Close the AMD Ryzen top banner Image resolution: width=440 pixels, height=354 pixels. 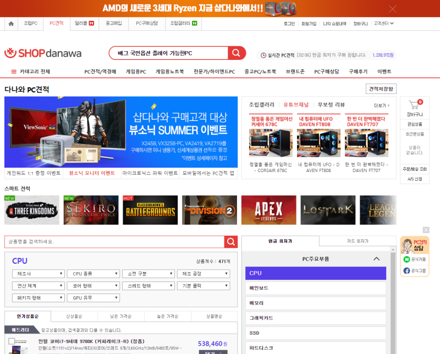392,9
